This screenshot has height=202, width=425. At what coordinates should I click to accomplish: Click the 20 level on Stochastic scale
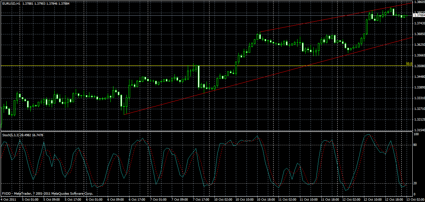pos(415,183)
